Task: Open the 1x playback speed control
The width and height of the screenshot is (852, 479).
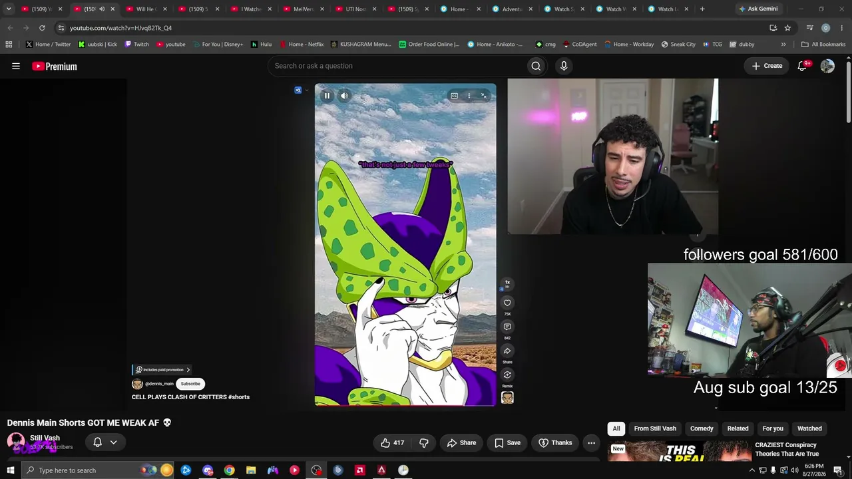Action: tap(507, 283)
